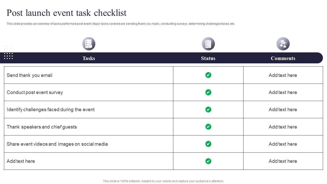Image resolution: width=327 pixels, height=184 pixels.
Task: Click green checkmark for Send thank you email
Action: 208,75
